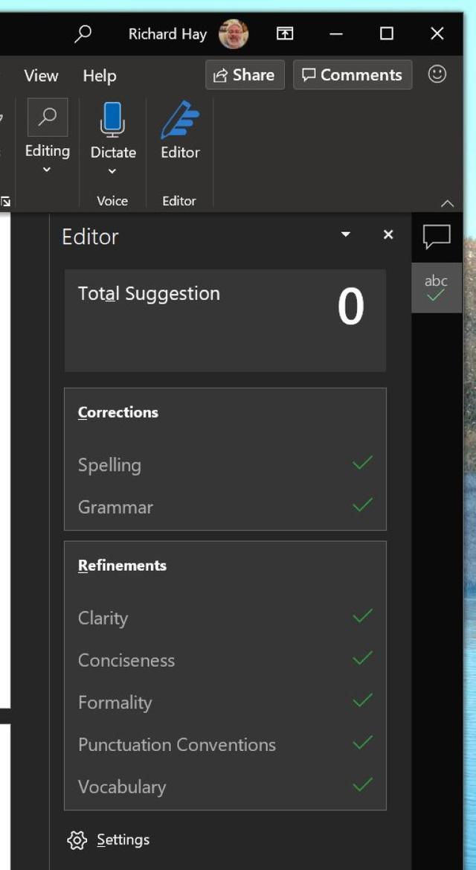Image resolution: width=476 pixels, height=870 pixels.
Task: Open the abc proofing check panel
Action: [436, 287]
